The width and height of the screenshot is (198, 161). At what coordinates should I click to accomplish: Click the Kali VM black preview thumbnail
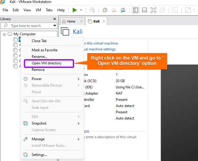coord(179,113)
